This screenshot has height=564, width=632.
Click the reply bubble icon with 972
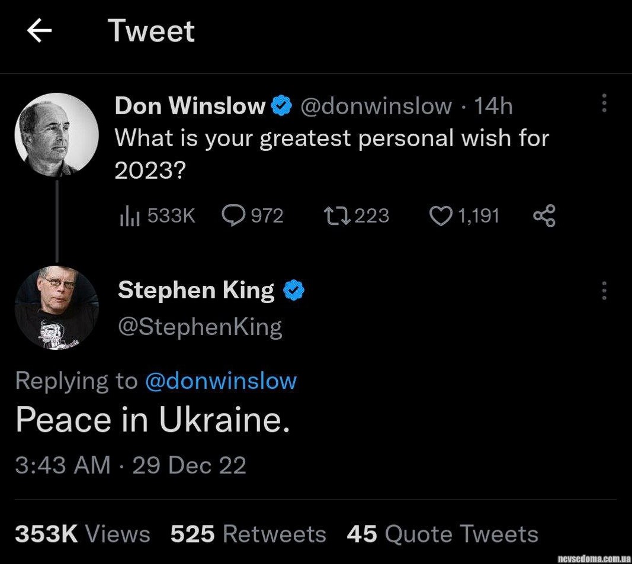tap(233, 216)
